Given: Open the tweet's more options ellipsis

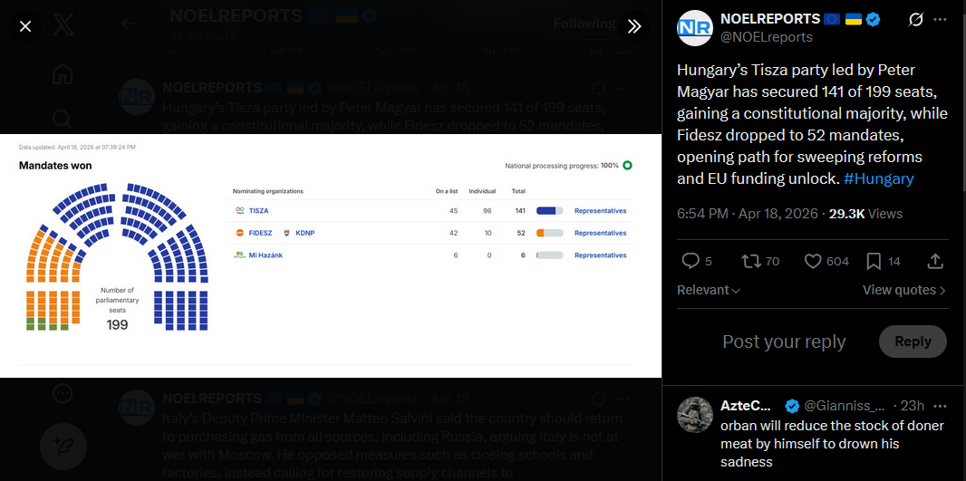Looking at the screenshot, I should click(x=940, y=20).
